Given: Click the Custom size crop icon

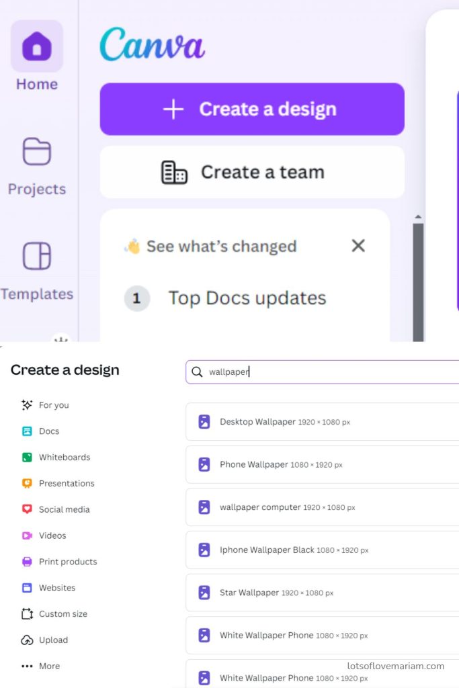Looking at the screenshot, I should point(27,614).
